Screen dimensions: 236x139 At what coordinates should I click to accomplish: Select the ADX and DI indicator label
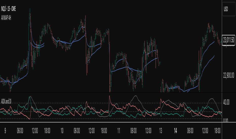(x=6, y=101)
